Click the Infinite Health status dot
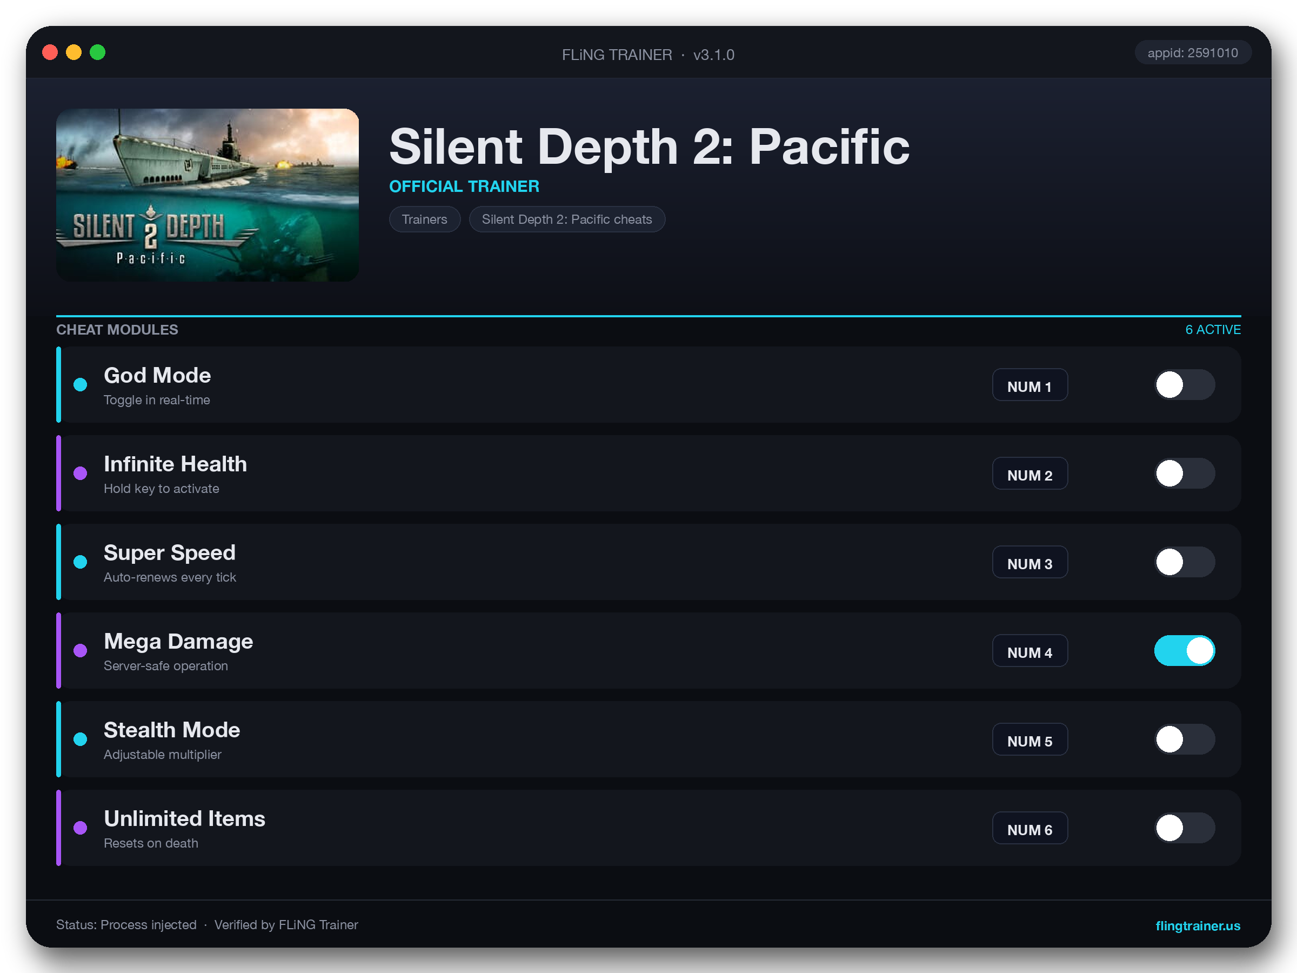Screen dimensions: 1297x973 (81, 474)
